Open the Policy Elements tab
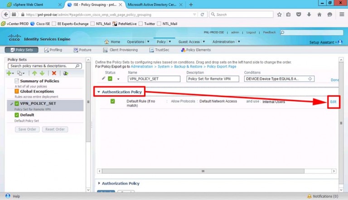This screenshot has width=348, height=200. point(196,50)
